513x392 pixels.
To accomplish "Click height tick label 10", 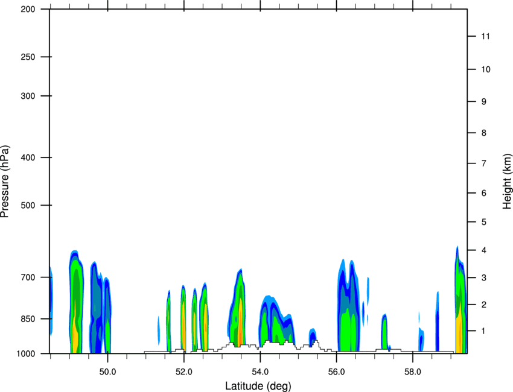I will pos(486,69).
